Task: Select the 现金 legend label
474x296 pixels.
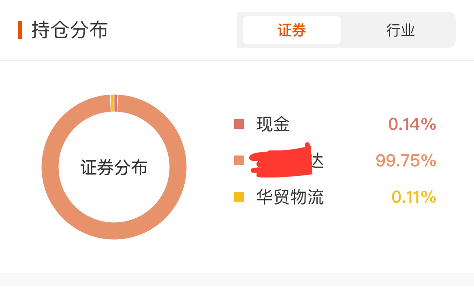Action: coord(273,124)
